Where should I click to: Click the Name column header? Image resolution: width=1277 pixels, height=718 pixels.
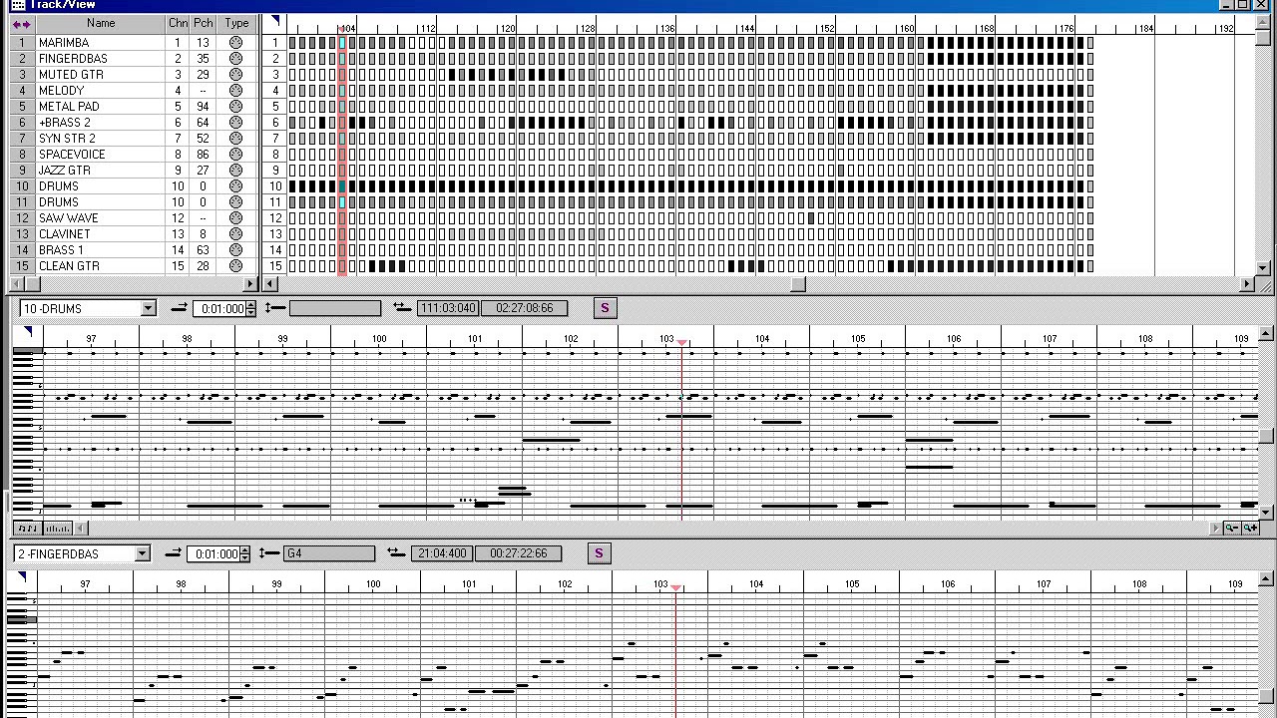point(101,23)
